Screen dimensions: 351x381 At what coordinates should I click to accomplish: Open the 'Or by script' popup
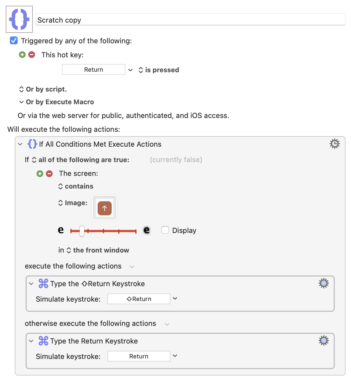[43, 89]
